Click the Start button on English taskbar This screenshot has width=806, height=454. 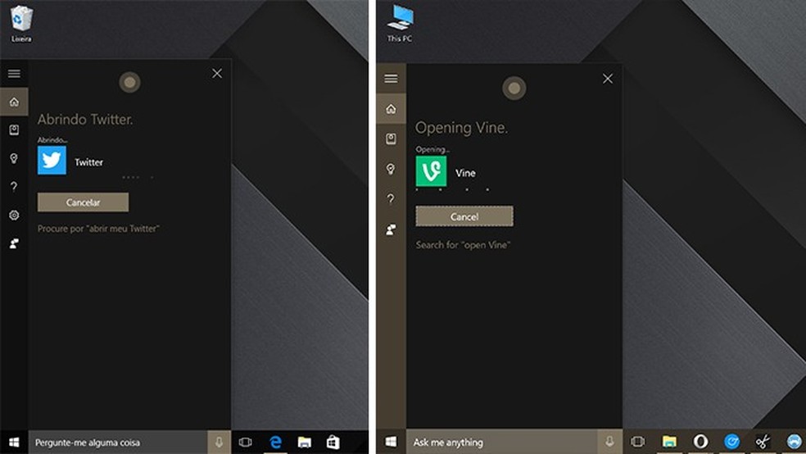391,442
